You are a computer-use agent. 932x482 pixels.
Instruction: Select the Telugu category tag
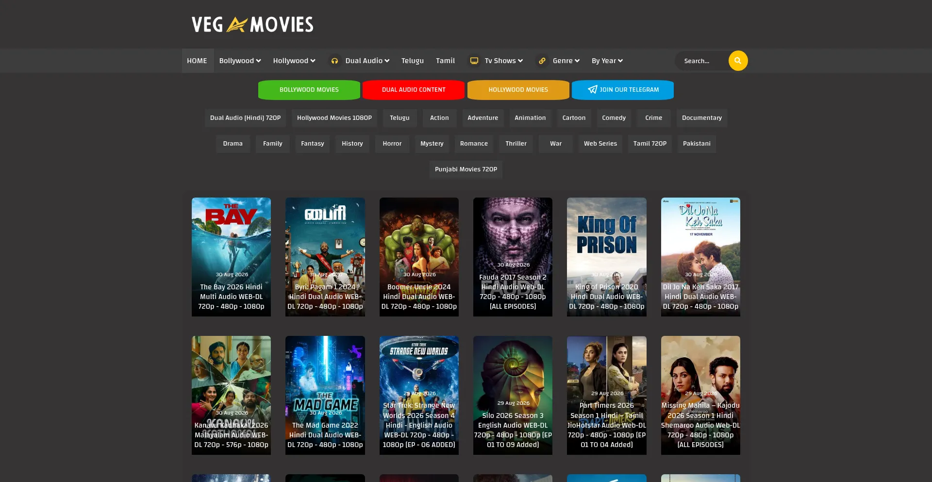coord(399,118)
